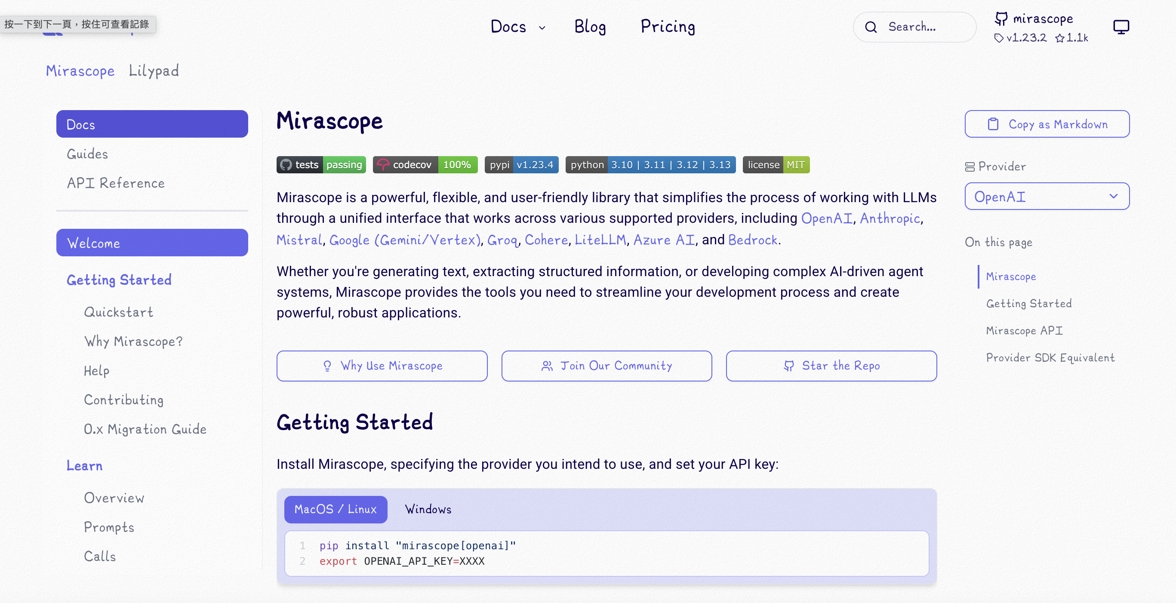Image resolution: width=1176 pixels, height=603 pixels.
Task: Select Guides section in the sidebar
Action: click(x=87, y=154)
